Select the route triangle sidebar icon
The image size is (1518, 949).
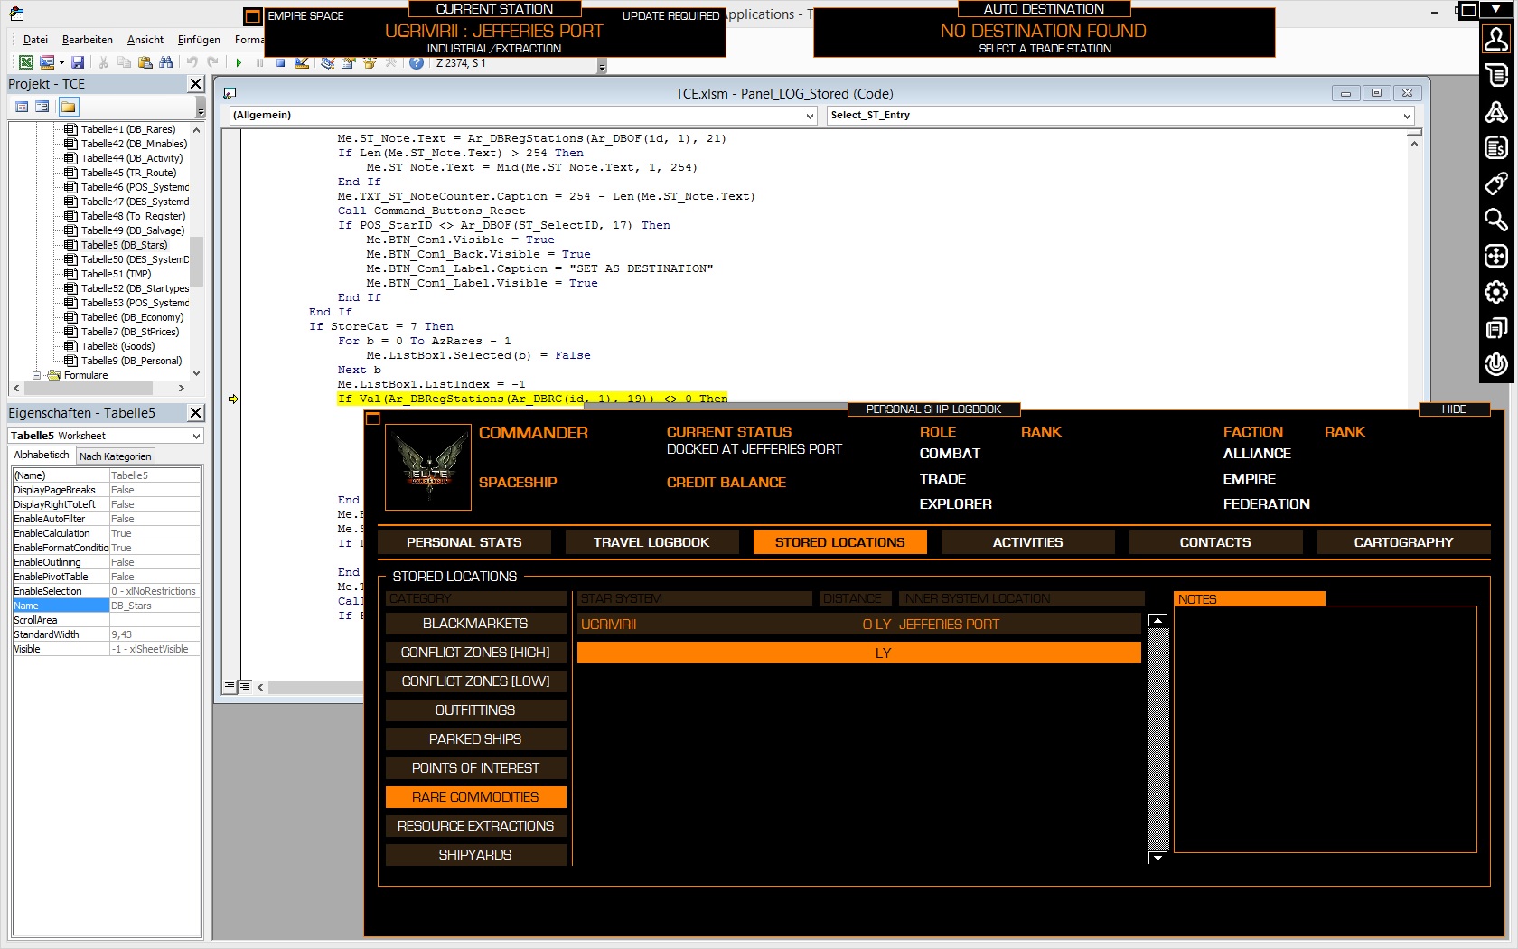(1496, 111)
